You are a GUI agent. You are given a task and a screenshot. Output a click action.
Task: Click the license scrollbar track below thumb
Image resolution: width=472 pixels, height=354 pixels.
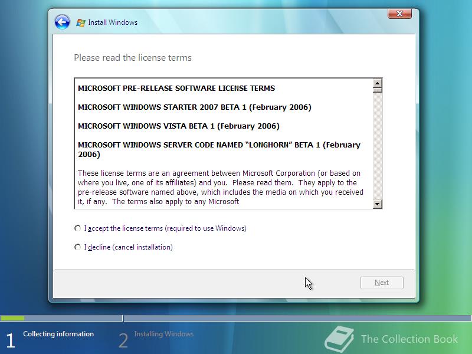(x=378, y=146)
